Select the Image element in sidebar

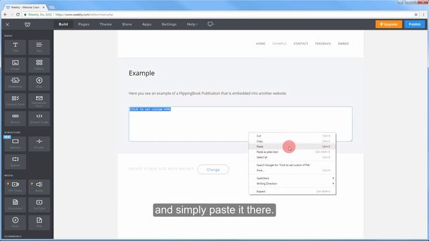click(x=15, y=65)
